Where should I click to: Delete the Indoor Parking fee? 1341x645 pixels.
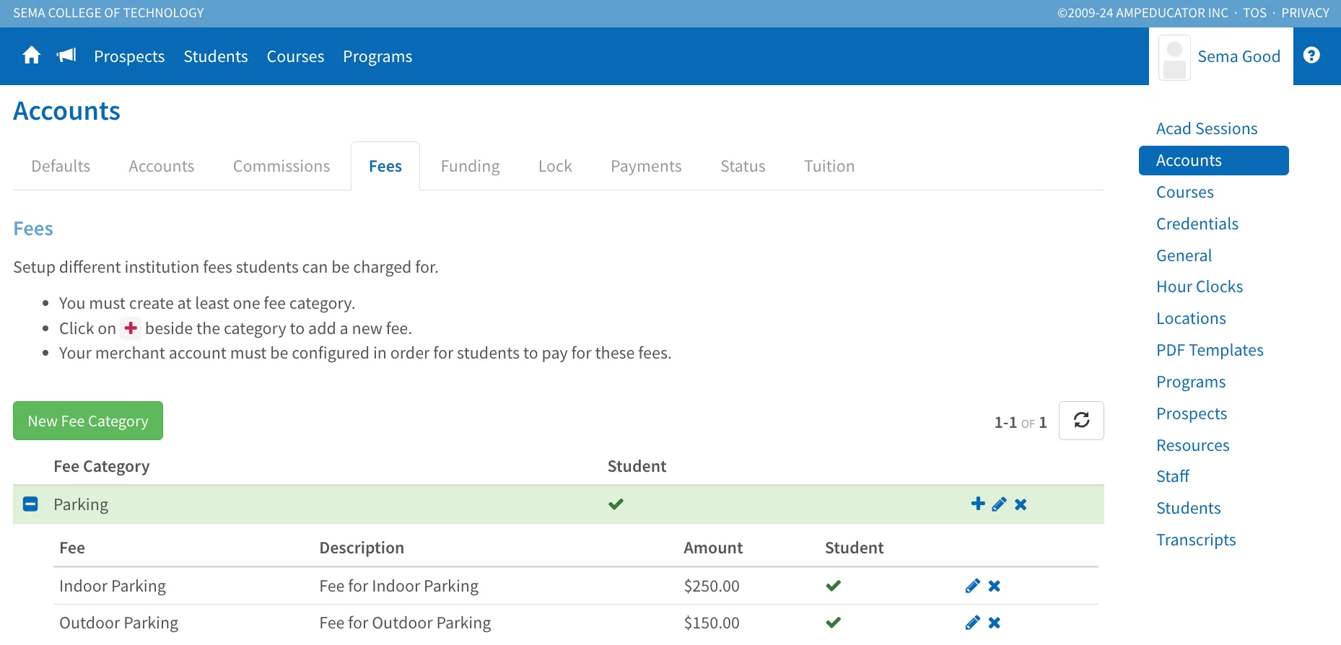[995, 586]
